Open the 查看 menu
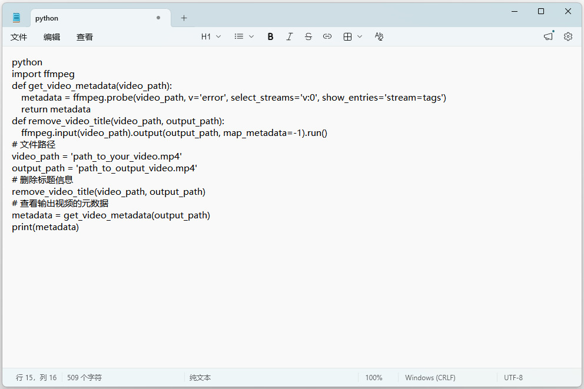The image size is (584, 389). (x=85, y=37)
